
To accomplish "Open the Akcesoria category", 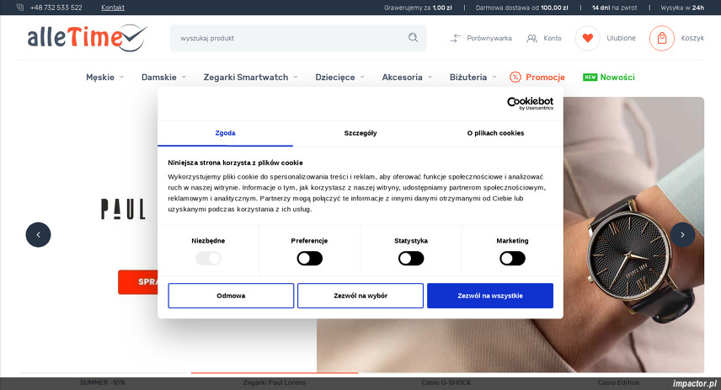I will (x=402, y=77).
